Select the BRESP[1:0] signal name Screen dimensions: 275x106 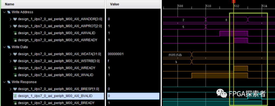coord(58,89)
